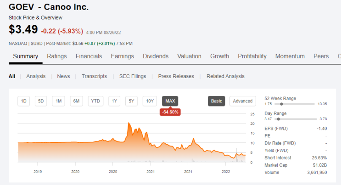This screenshot has height=185, width=341.
Task: Switch chart to 6M range
Action: tap(76, 101)
